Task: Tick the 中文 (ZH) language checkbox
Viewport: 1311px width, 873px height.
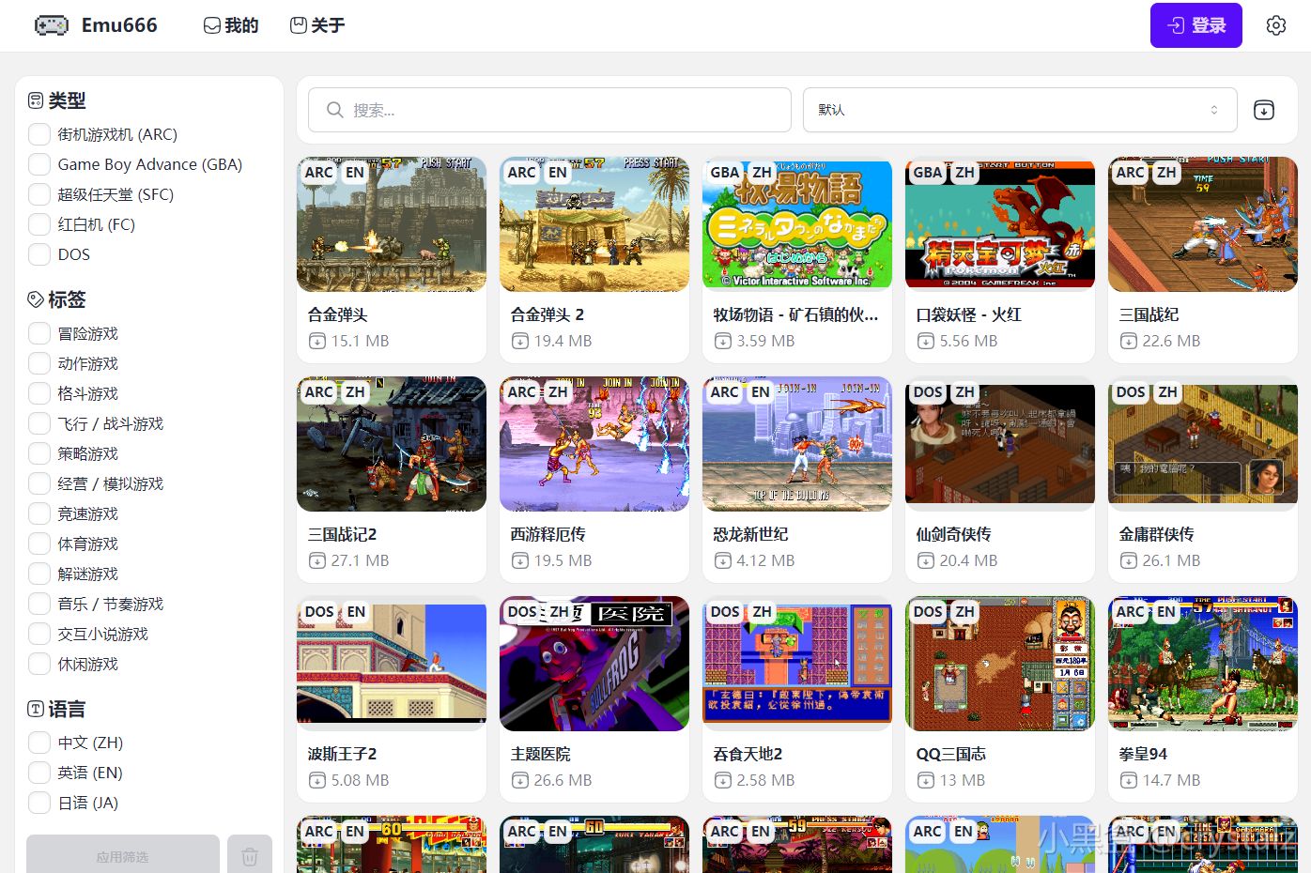Action: pyautogui.click(x=39, y=743)
